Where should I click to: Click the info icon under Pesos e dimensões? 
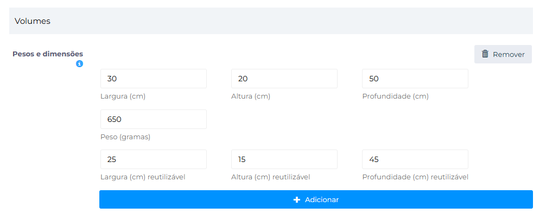(79, 64)
